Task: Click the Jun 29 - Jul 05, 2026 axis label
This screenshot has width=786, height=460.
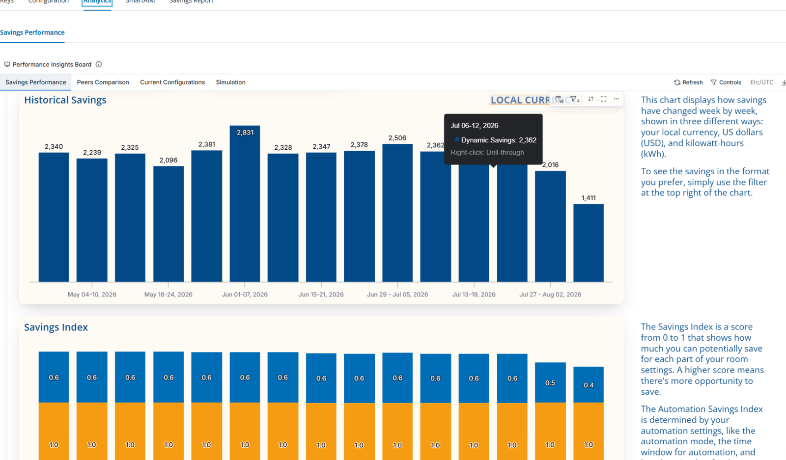Action: (397, 295)
